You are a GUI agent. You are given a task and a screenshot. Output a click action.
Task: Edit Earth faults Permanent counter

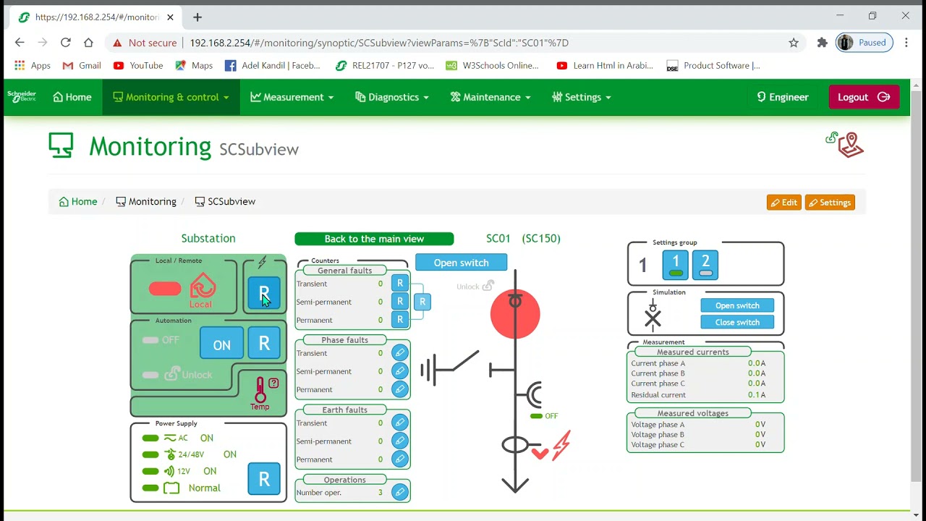[399, 459]
